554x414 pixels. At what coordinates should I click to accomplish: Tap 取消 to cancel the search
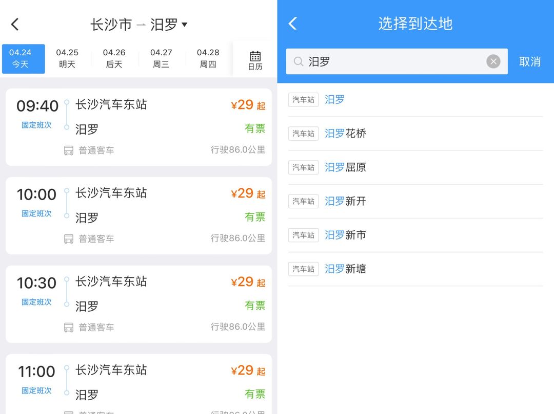(x=530, y=62)
